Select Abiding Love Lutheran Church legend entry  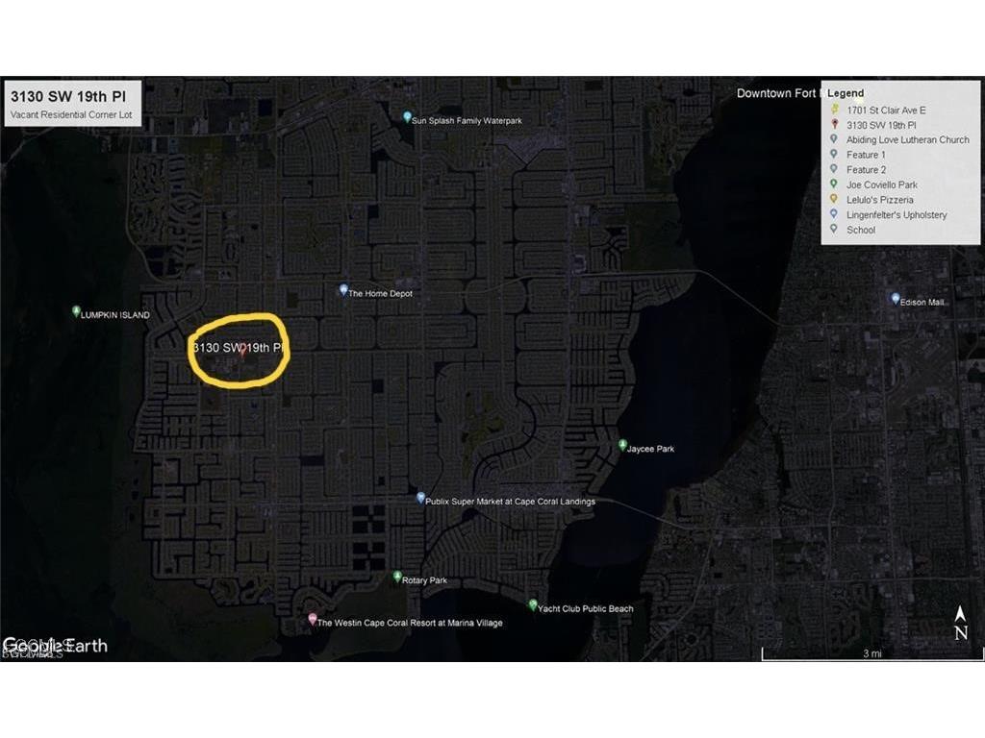pos(907,139)
